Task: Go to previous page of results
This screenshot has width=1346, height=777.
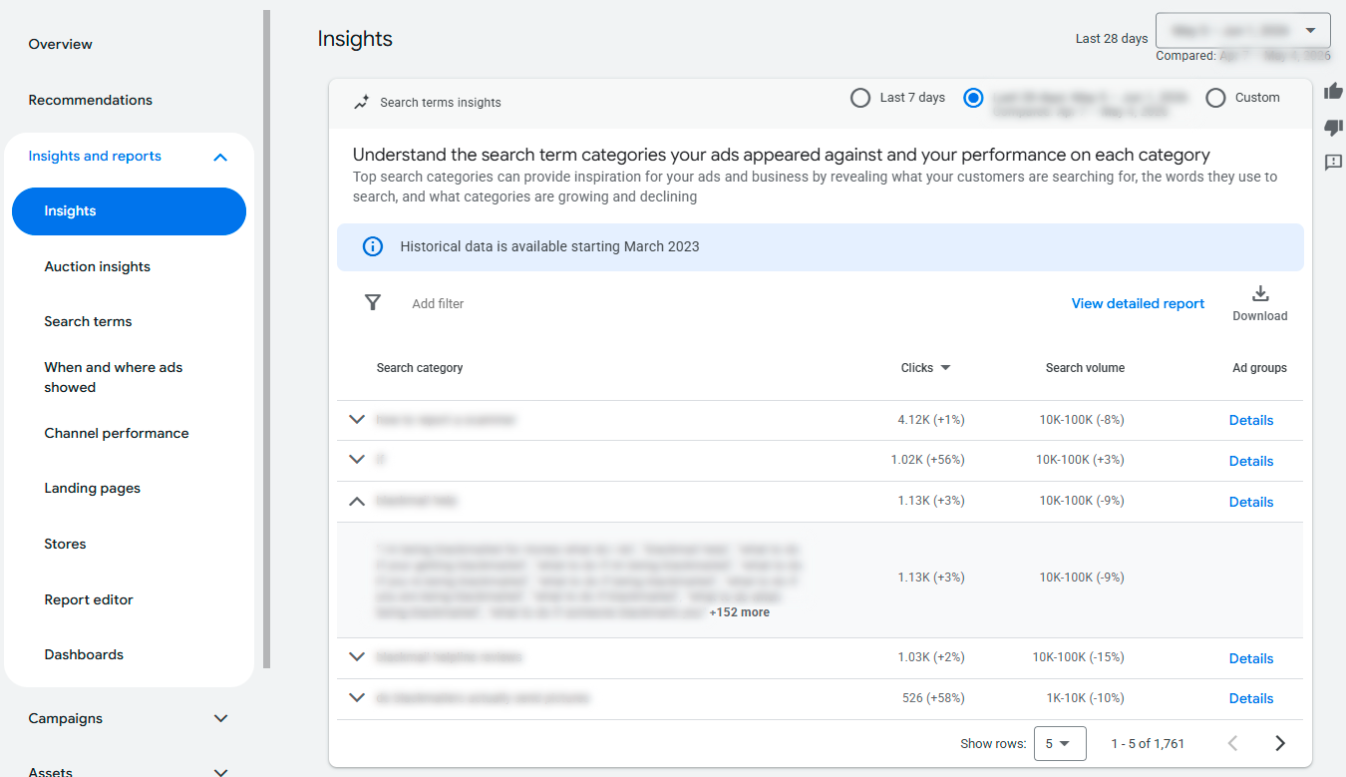Action: (x=1232, y=743)
